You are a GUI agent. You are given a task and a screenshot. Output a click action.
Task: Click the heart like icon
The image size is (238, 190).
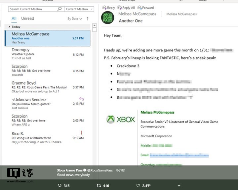[x=138, y=185]
